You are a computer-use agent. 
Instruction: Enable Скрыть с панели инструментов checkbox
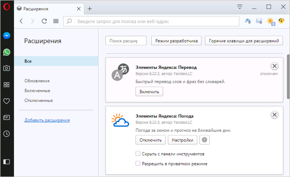(x=138, y=153)
